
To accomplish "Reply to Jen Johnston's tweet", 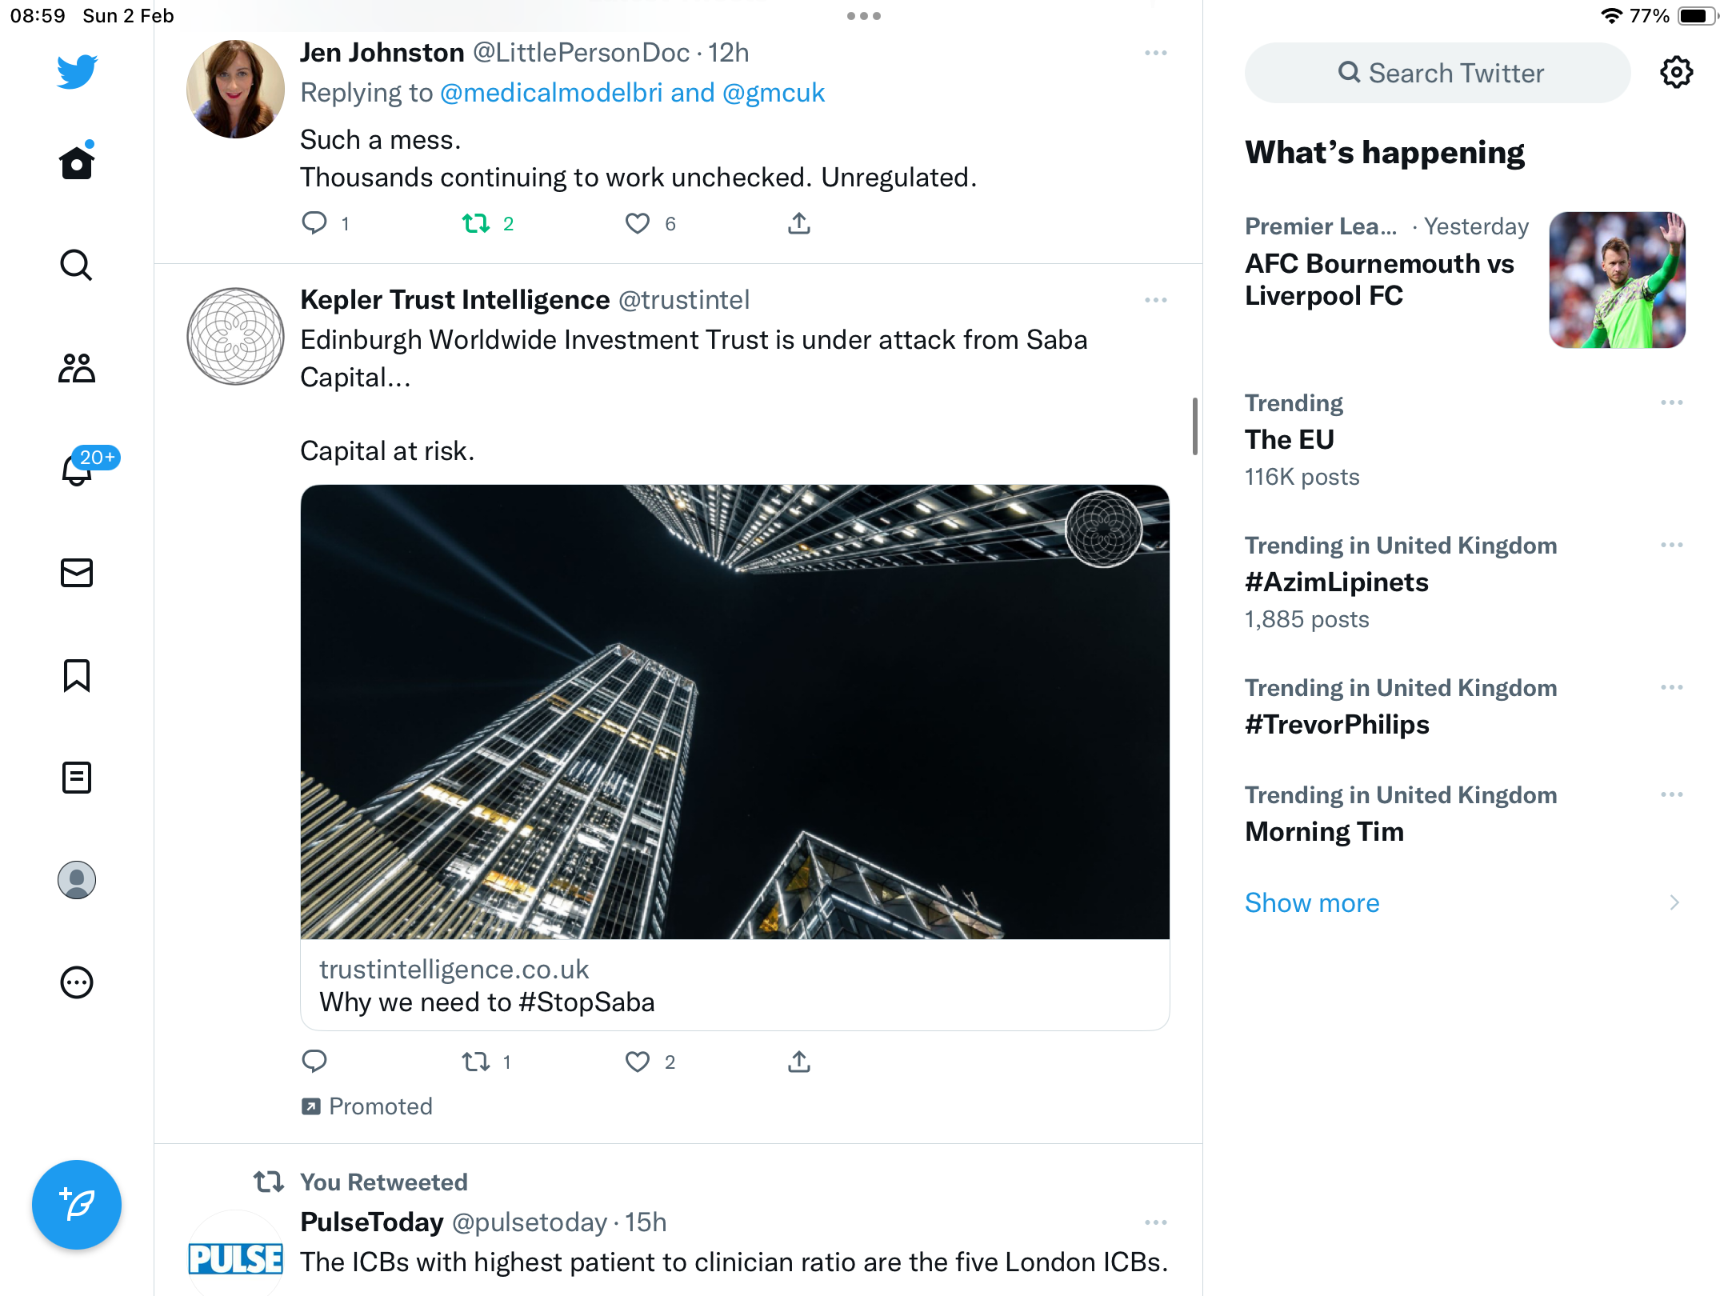I will click(314, 223).
